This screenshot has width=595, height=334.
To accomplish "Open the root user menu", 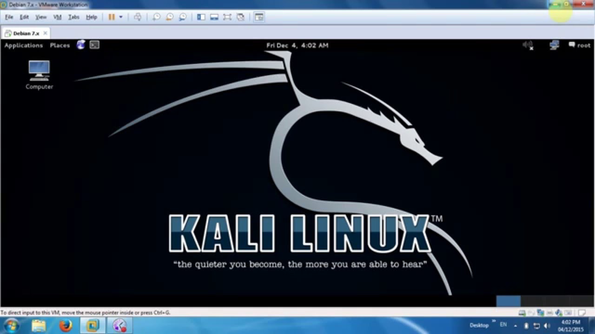I will click(x=580, y=45).
